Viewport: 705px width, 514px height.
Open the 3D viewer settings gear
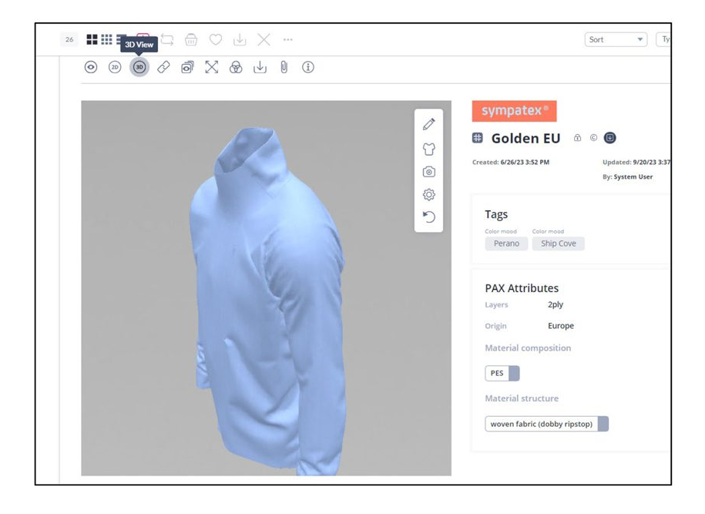(429, 195)
